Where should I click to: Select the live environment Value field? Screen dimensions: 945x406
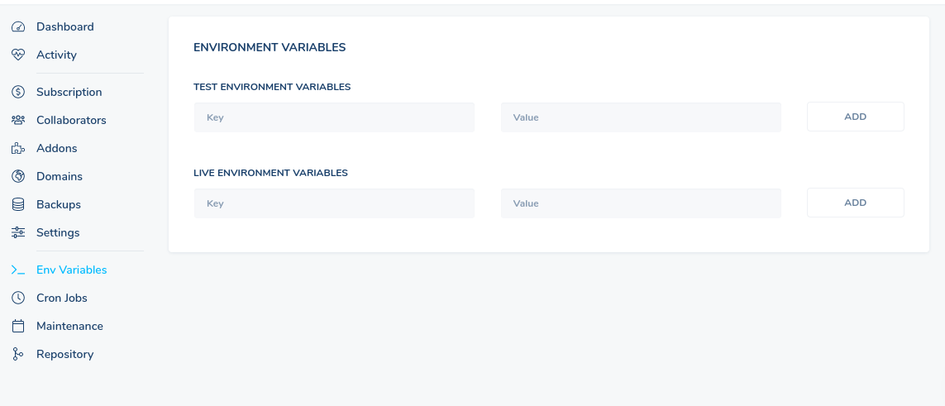tap(641, 203)
